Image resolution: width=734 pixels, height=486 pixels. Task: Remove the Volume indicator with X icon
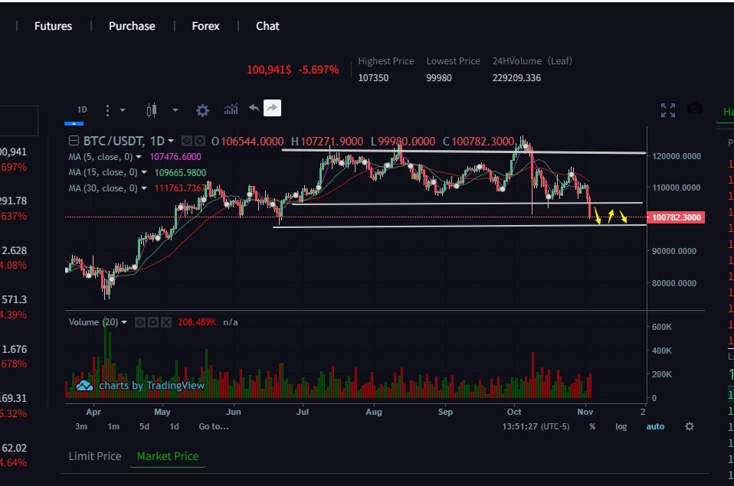pyautogui.click(x=165, y=322)
